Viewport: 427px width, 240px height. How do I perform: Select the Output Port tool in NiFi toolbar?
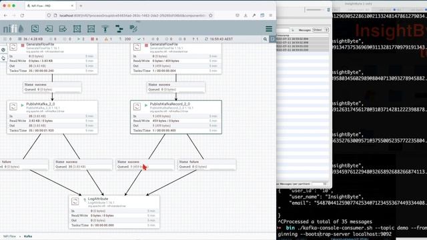(x=63, y=29)
